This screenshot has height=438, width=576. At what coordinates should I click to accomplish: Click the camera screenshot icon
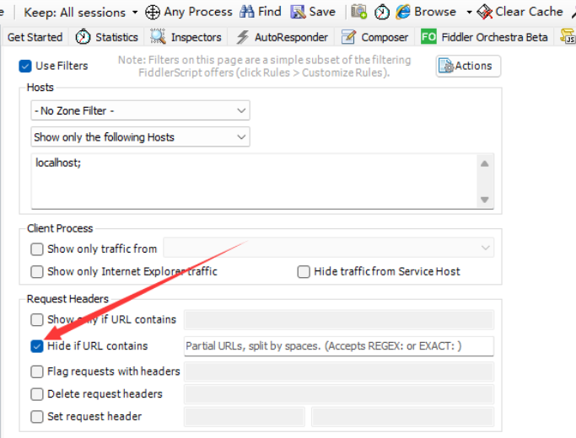click(x=358, y=12)
